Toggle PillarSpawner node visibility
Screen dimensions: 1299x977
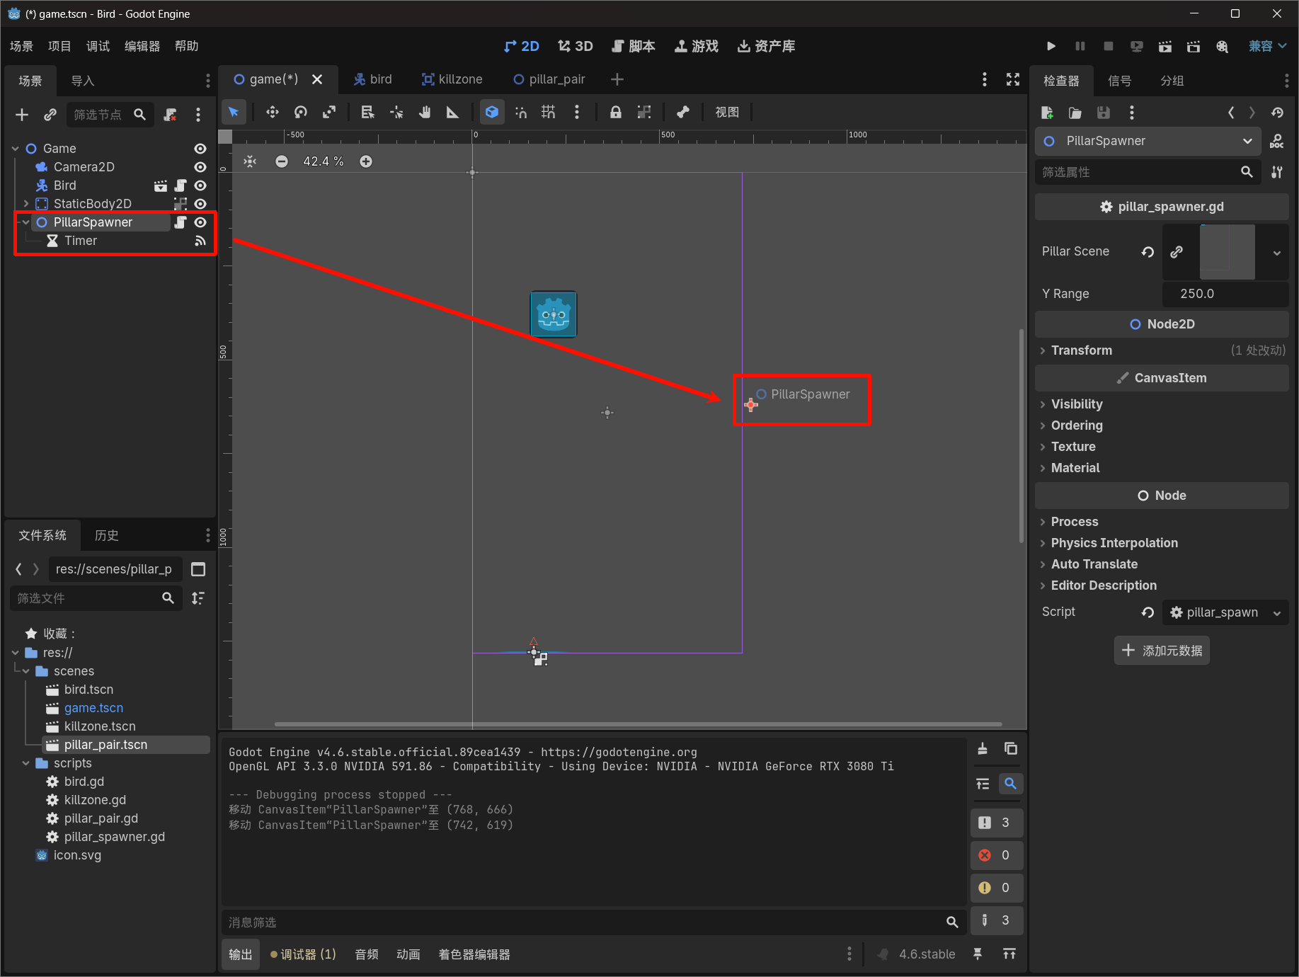pos(200,222)
